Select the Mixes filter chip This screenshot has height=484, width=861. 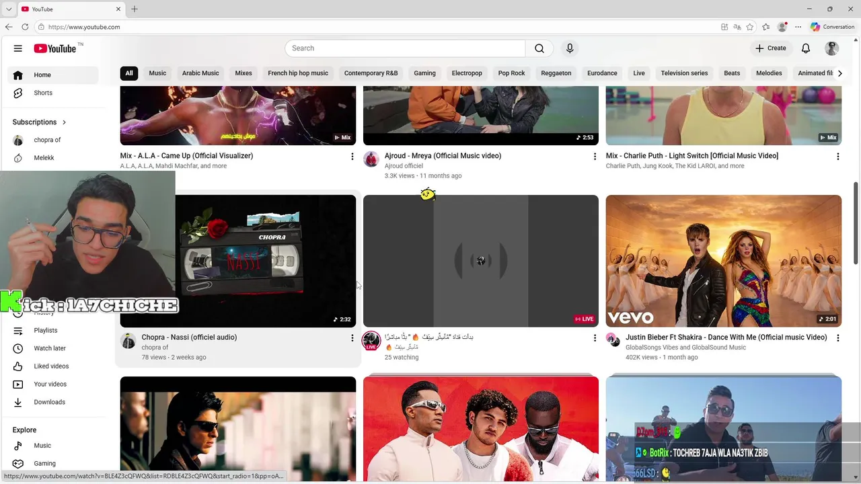(244, 73)
